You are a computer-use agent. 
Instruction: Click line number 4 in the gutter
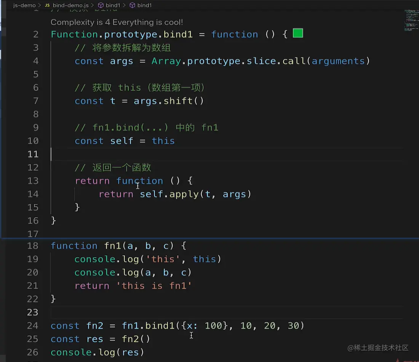point(36,61)
